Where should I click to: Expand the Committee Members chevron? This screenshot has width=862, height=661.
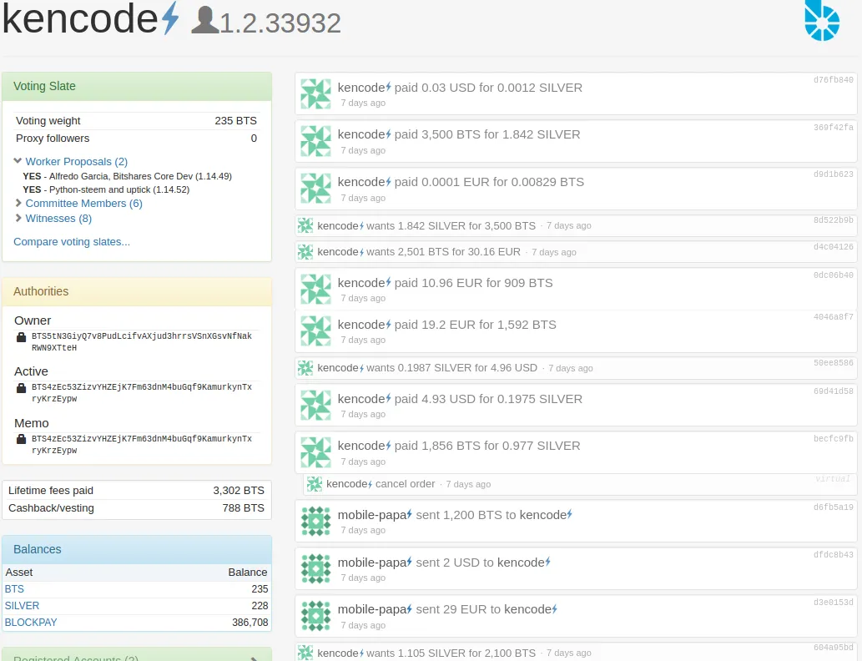click(18, 203)
